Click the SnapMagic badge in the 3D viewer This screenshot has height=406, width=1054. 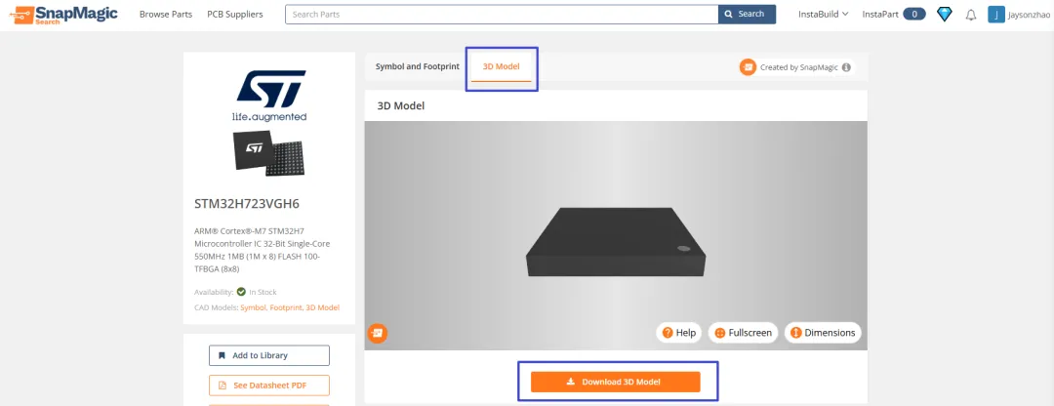point(378,333)
